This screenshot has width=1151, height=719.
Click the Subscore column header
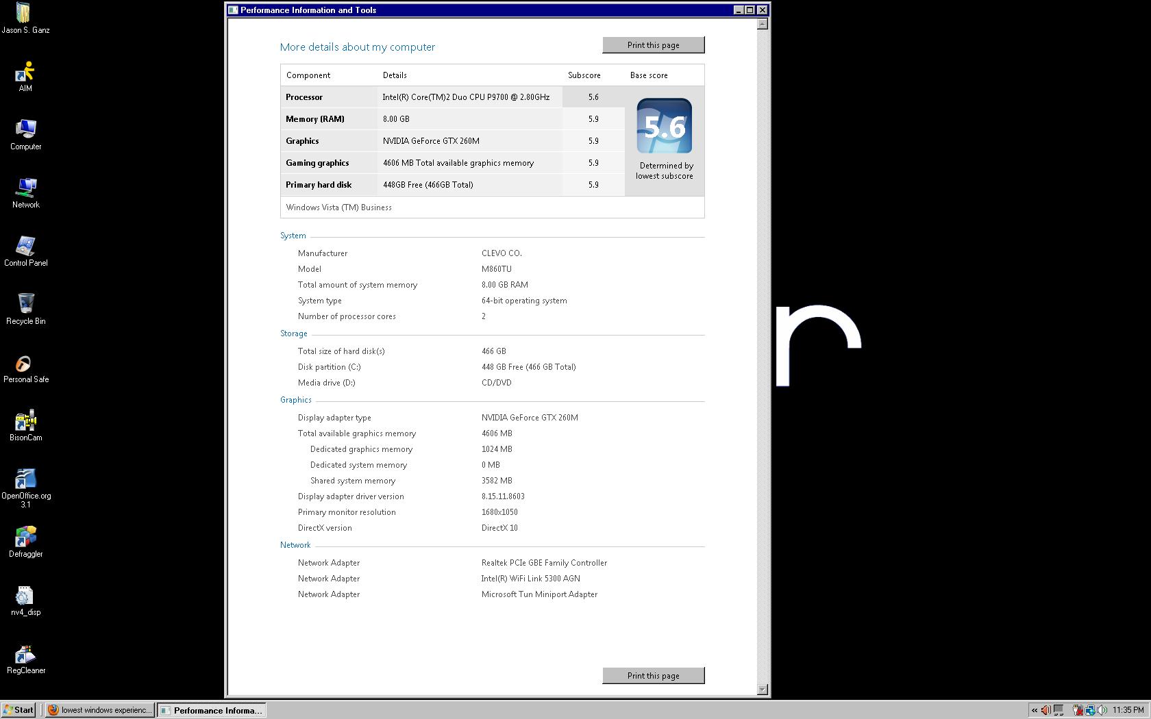click(584, 75)
